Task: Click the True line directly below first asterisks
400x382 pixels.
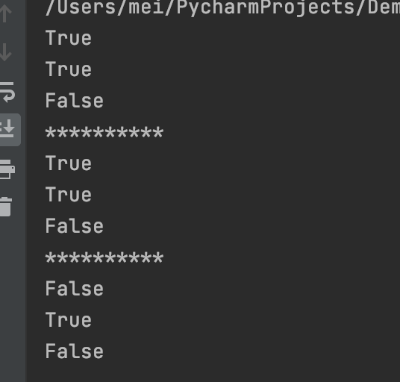Action: [69, 163]
